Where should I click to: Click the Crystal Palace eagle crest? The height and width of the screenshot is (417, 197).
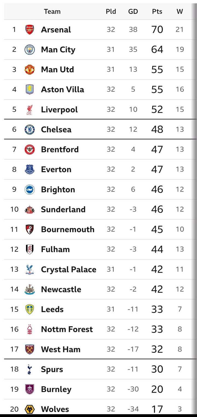(x=30, y=270)
